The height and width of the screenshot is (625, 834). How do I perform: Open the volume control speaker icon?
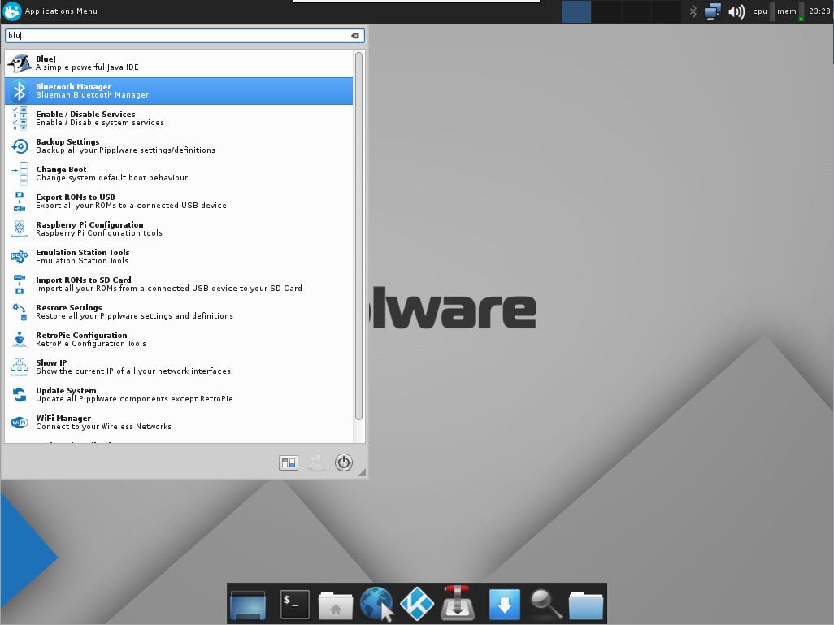point(736,11)
